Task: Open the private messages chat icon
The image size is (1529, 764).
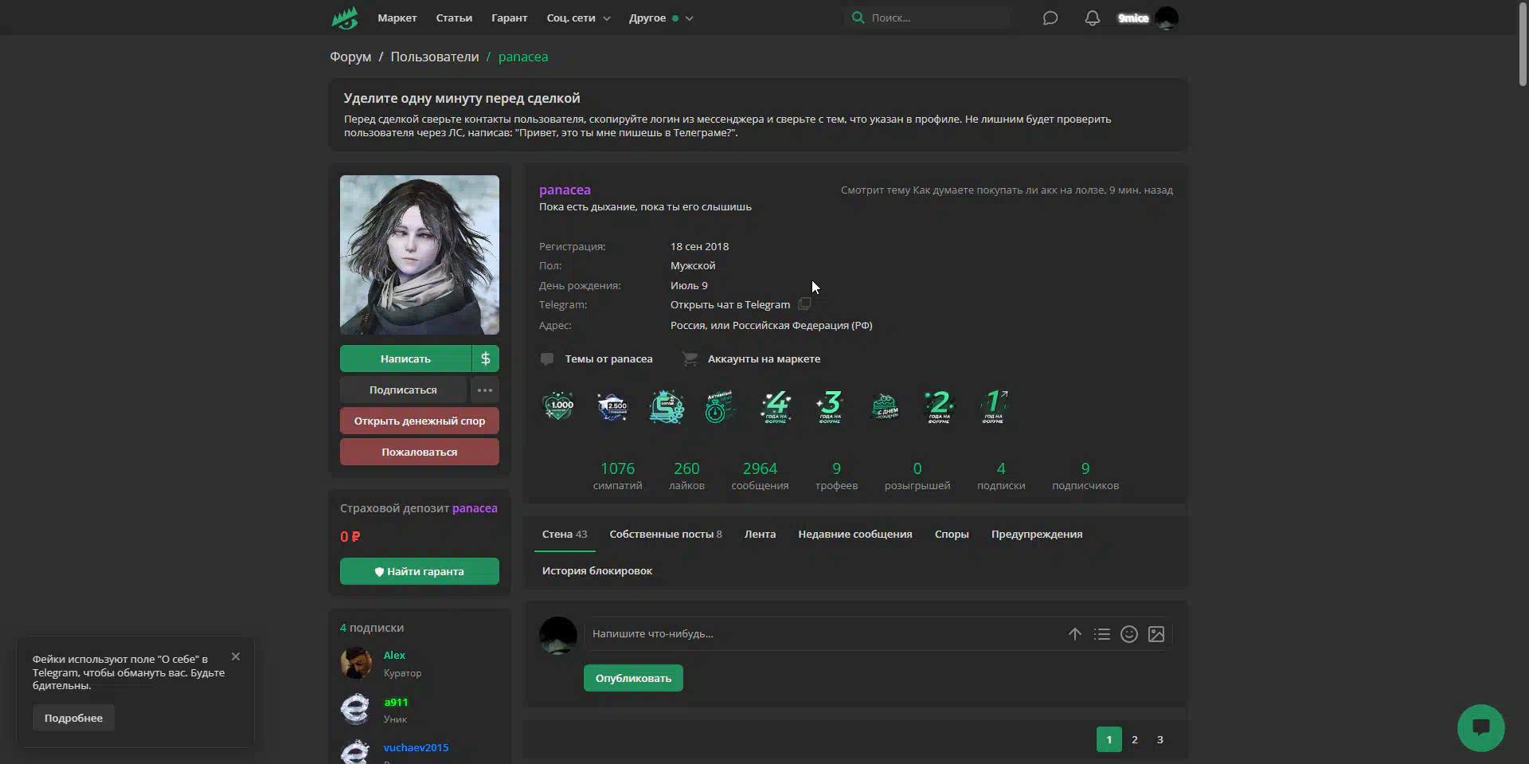Action: coord(1050,18)
